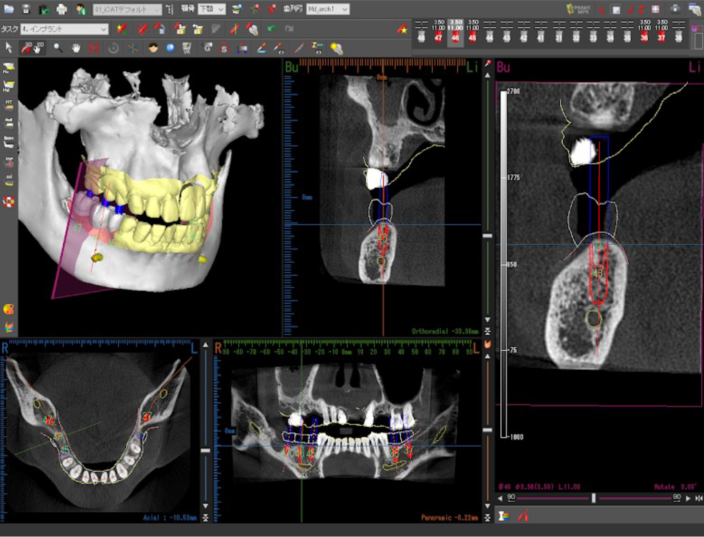
Task: Click the camera screenshot icon
Action: (675, 9)
